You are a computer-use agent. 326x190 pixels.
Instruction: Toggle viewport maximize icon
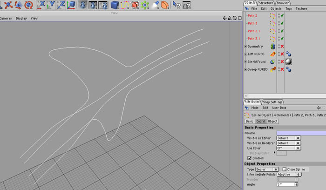coord(240,18)
